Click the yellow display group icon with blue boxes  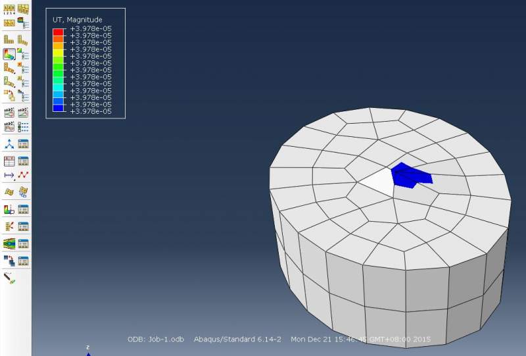pos(23,192)
